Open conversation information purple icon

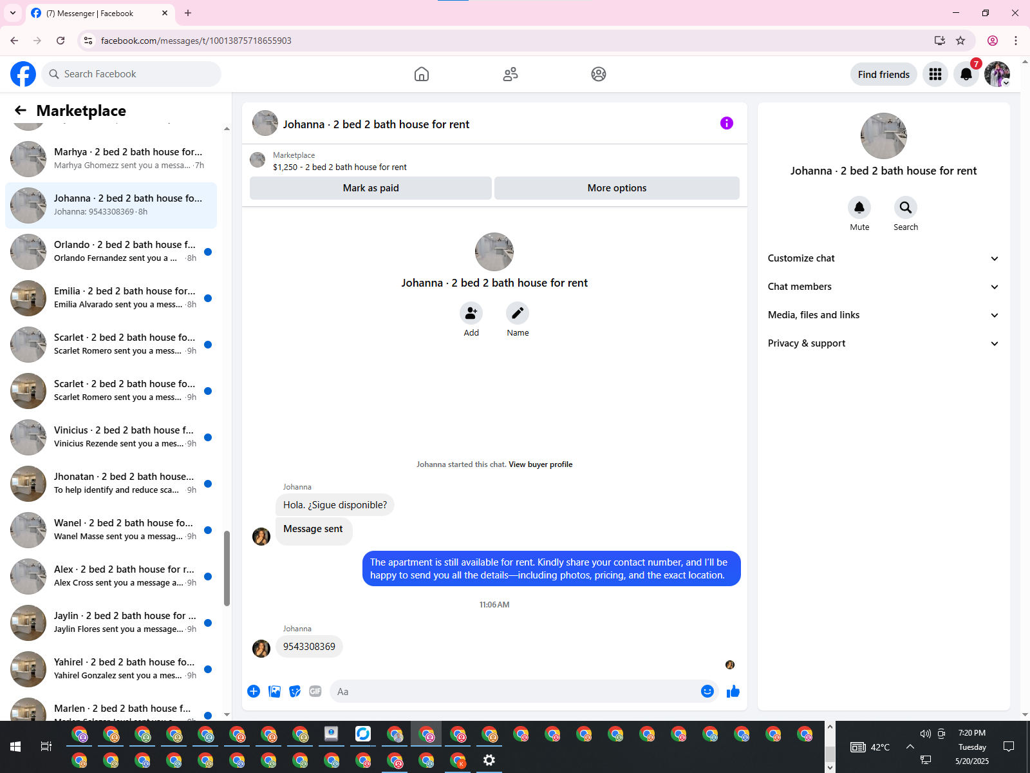tap(727, 123)
